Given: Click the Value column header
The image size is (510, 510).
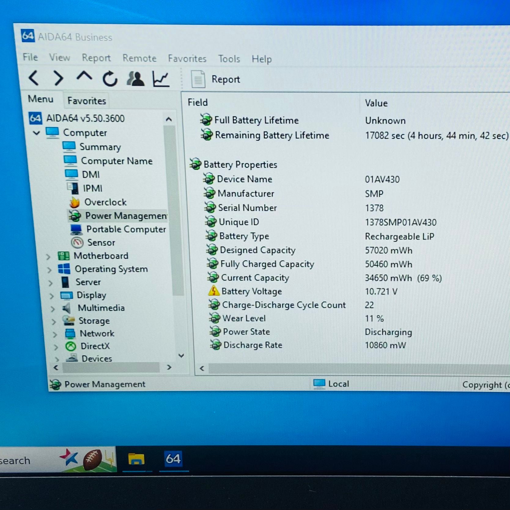Looking at the screenshot, I should click(376, 103).
